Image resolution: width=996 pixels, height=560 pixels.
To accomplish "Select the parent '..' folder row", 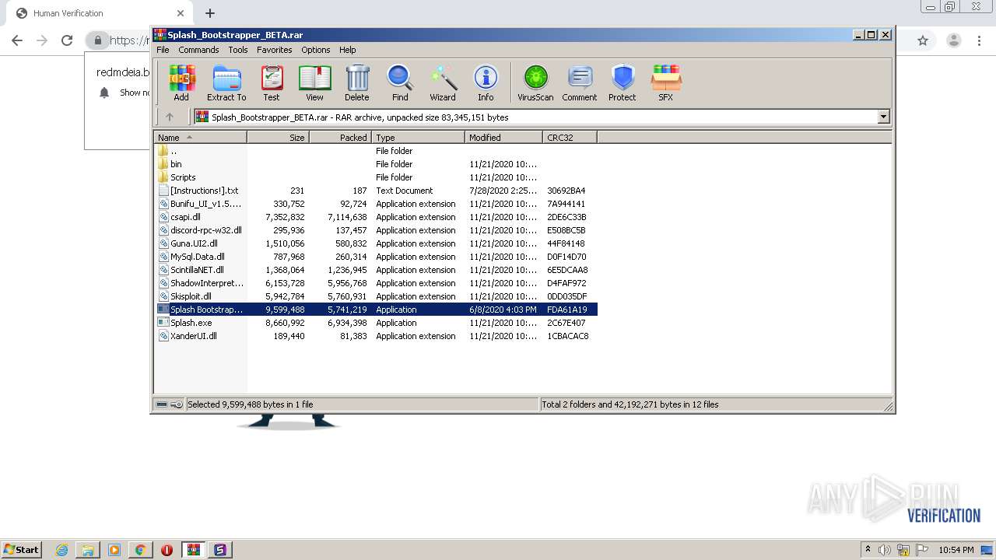I will tap(377, 151).
